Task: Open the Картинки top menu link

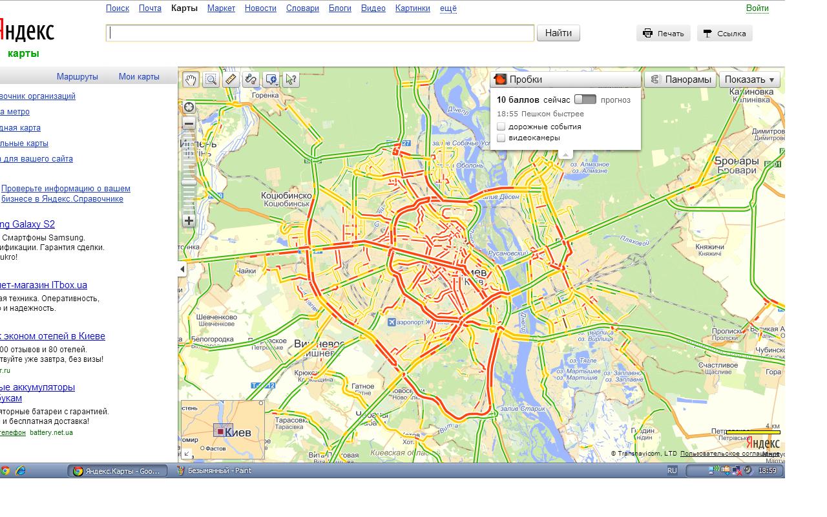Action: point(412,8)
